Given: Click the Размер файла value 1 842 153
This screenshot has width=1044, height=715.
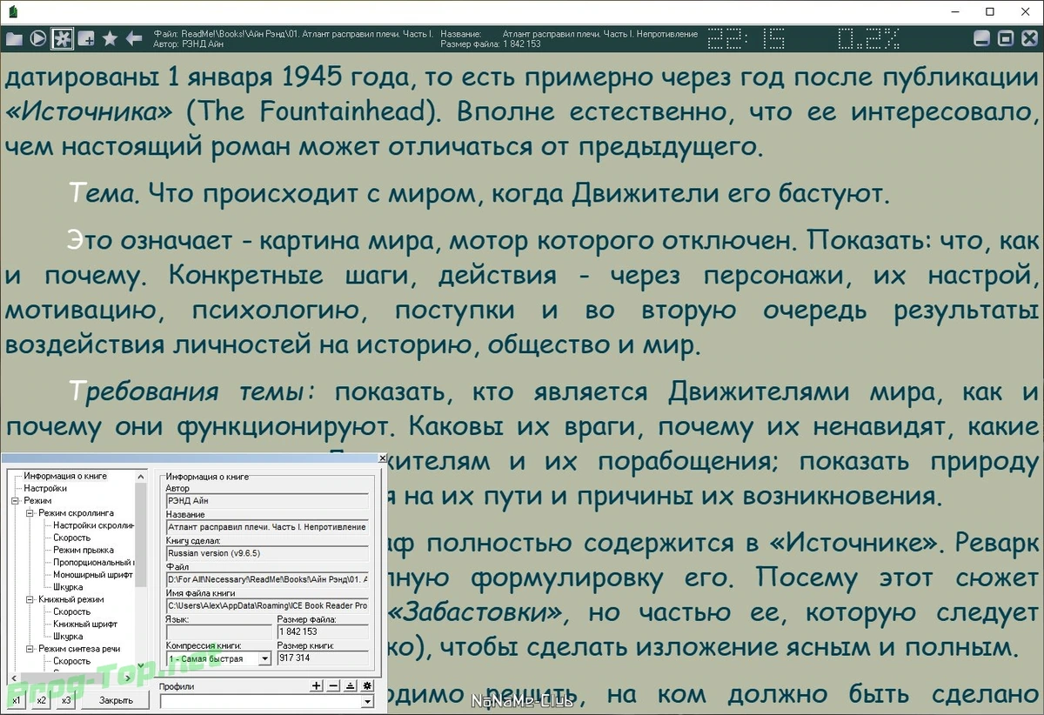Looking at the screenshot, I should [x=323, y=631].
